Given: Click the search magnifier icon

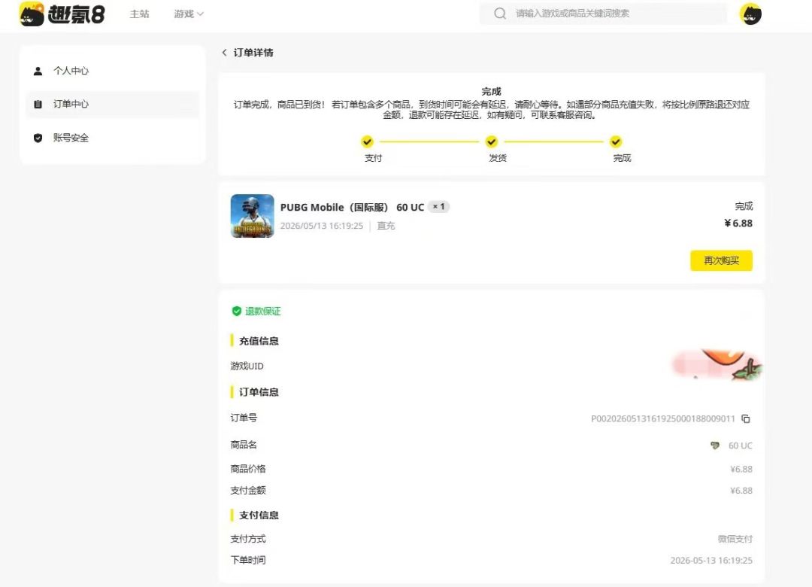Looking at the screenshot, I should click(x=500, y=14).
